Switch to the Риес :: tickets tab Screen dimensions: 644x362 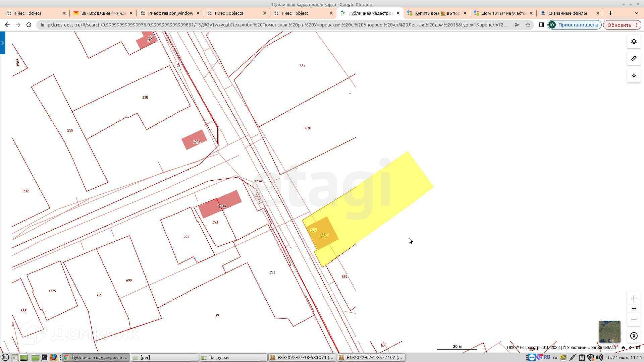(x=28, y=13)
